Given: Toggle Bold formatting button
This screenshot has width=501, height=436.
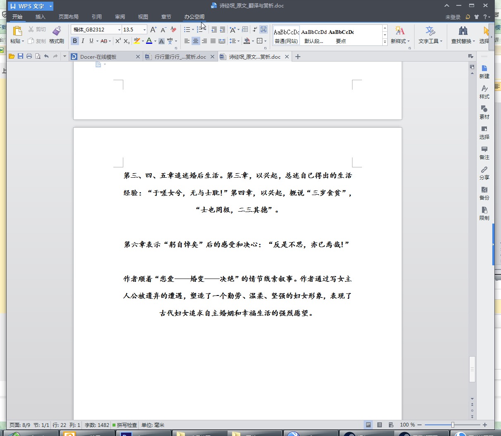Looking at the screenshot, I should [x=75, y=41].
